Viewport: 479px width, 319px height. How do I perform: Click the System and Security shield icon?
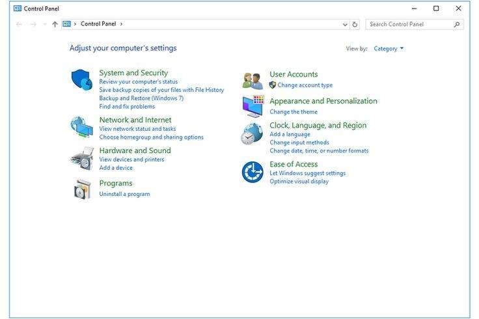click(x=82, y=80)
